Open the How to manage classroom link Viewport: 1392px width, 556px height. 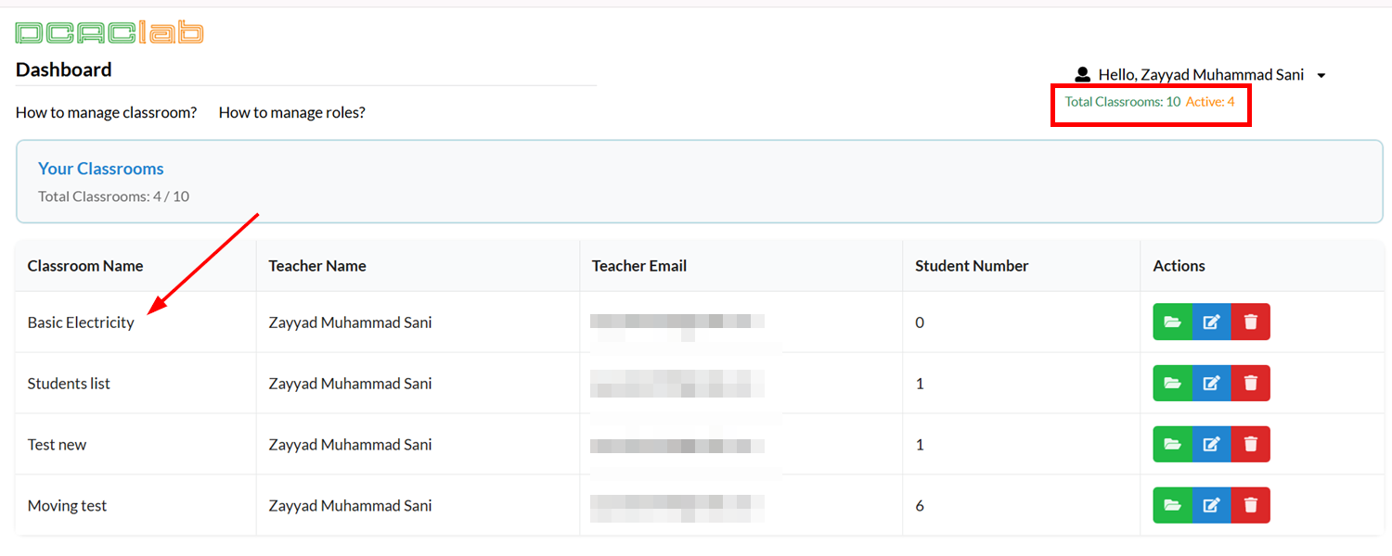pyautogui.click(x=105, y=112)
